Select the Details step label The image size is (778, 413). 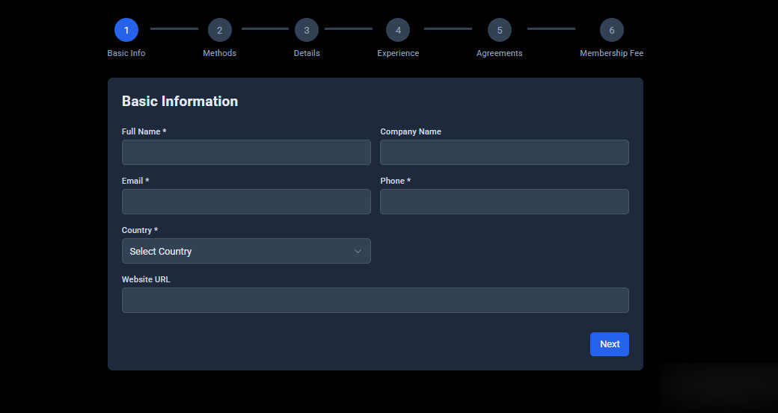307,53
